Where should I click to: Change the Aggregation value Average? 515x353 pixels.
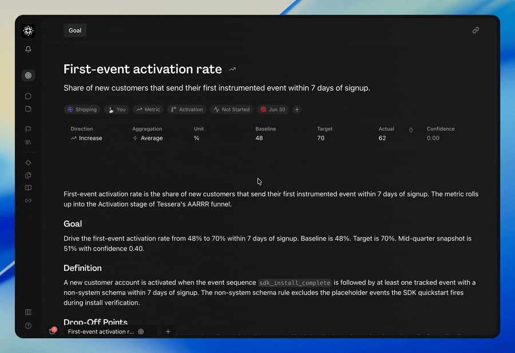click(x=148, y=138)
